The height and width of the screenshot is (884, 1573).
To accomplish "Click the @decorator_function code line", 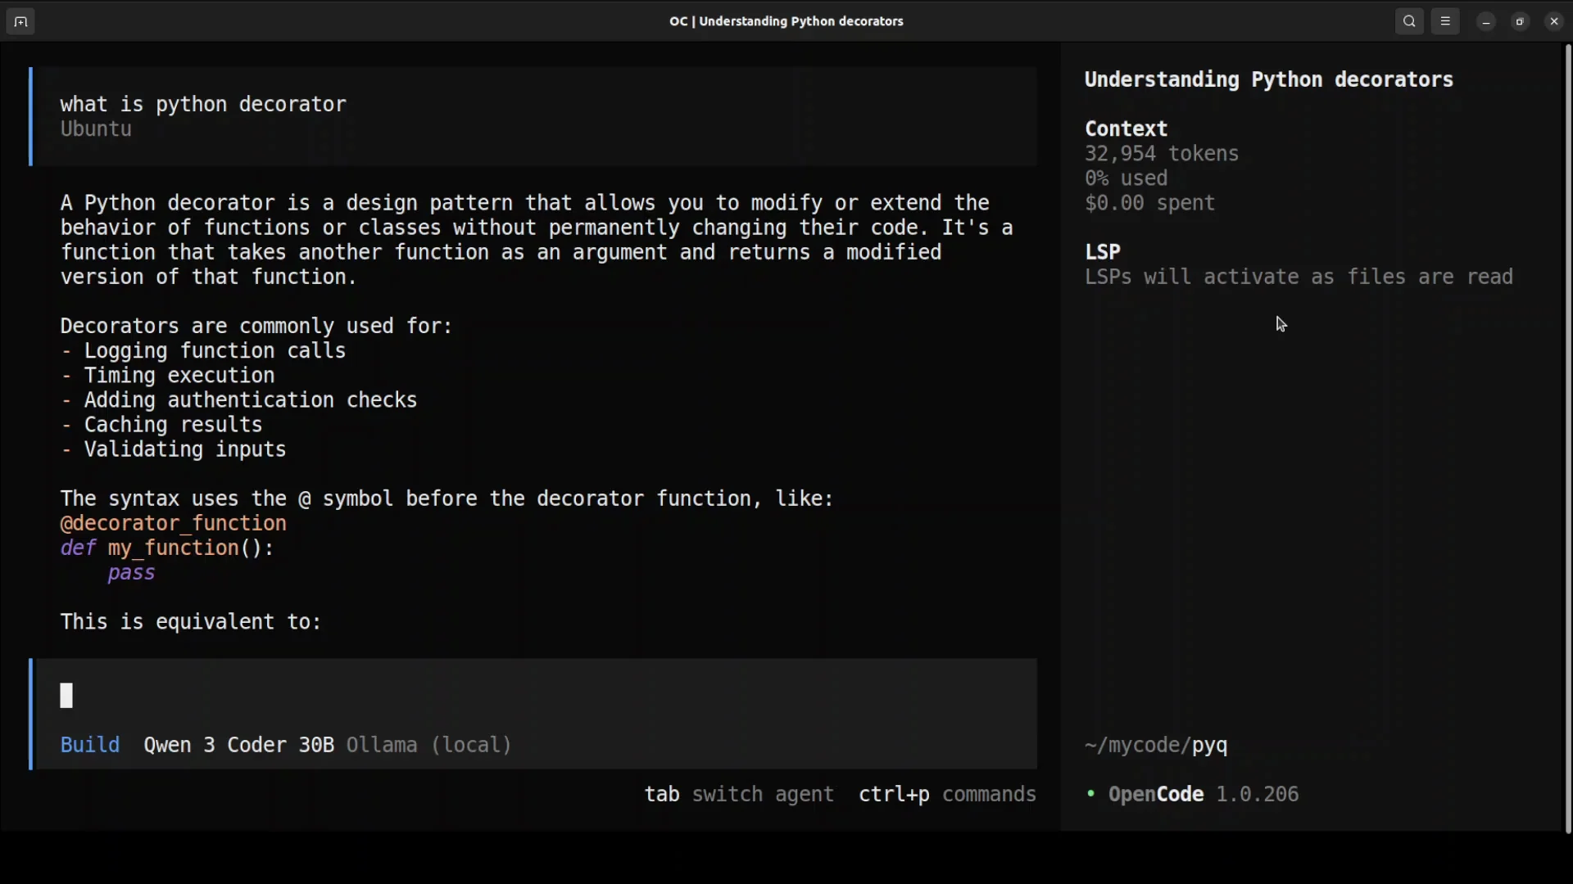I will tap(173, 523).
